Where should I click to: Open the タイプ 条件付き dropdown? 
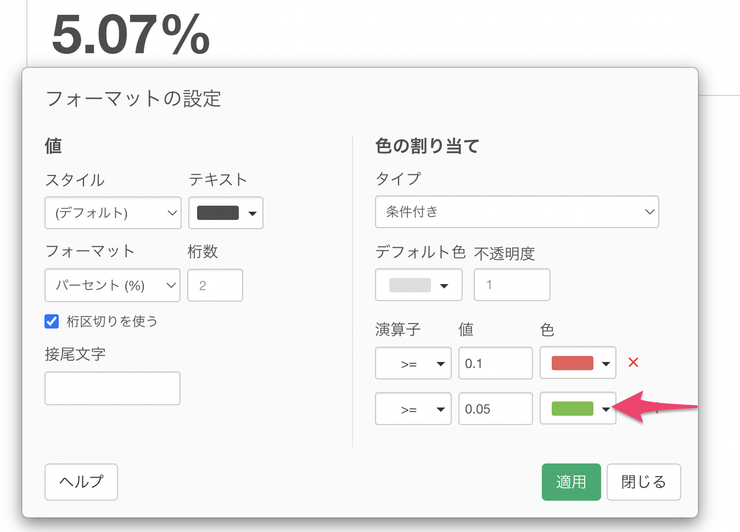[517, 212]
